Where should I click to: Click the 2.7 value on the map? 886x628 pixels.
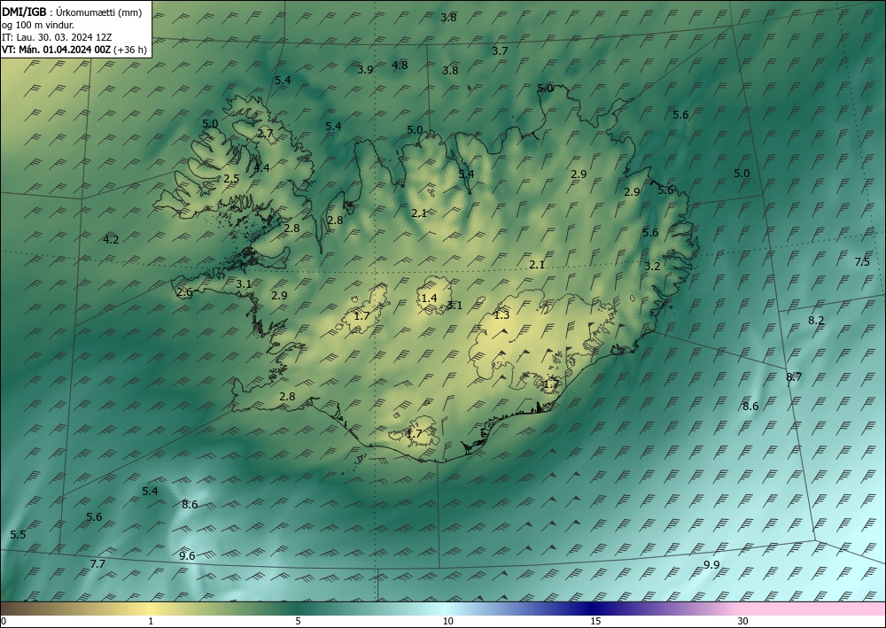[266, 134]
